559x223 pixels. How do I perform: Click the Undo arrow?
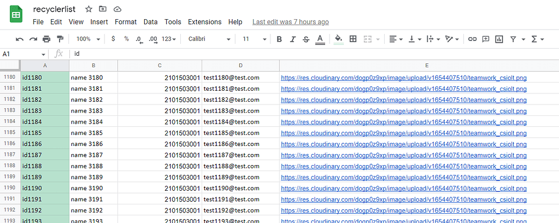(20, 39)
